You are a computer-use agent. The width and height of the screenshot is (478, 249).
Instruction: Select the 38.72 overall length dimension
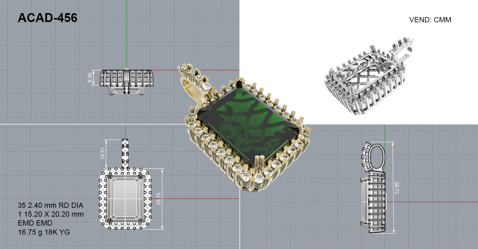click(x=397, y=188)
